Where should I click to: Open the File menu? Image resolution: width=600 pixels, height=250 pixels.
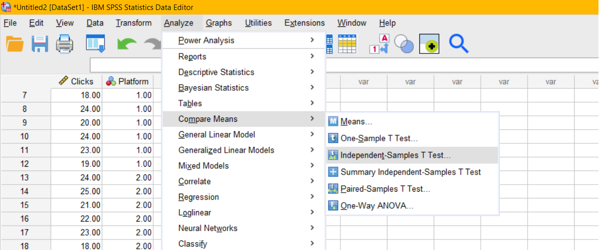tap(10, 23)
